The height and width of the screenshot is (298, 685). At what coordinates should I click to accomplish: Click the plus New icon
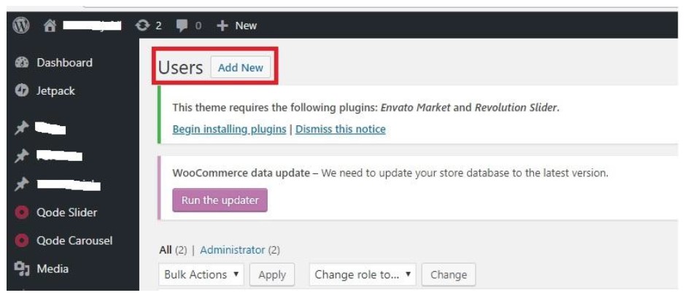pos(222,26)
